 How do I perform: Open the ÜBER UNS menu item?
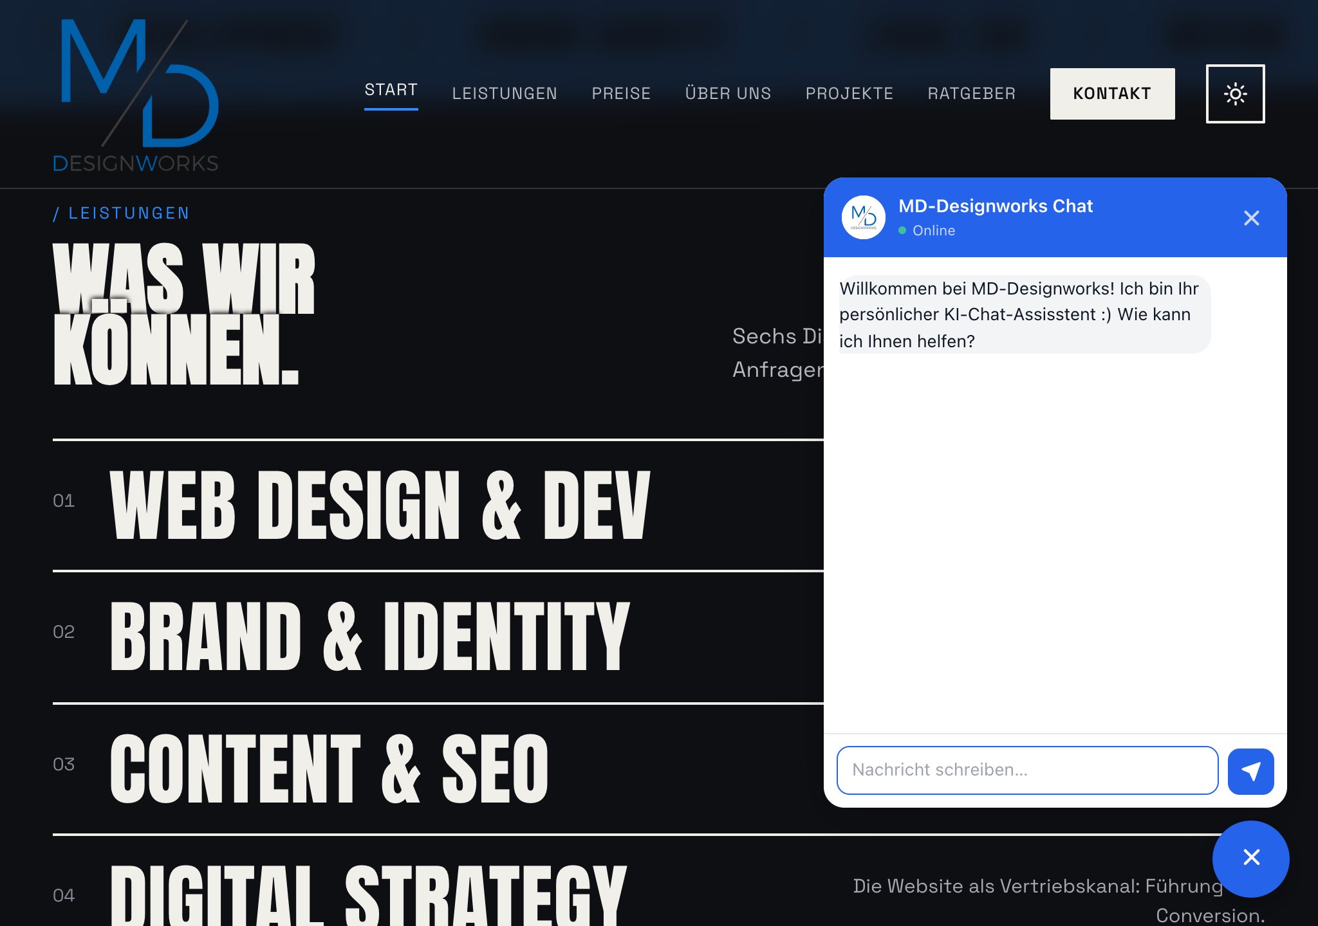point(728,94)
